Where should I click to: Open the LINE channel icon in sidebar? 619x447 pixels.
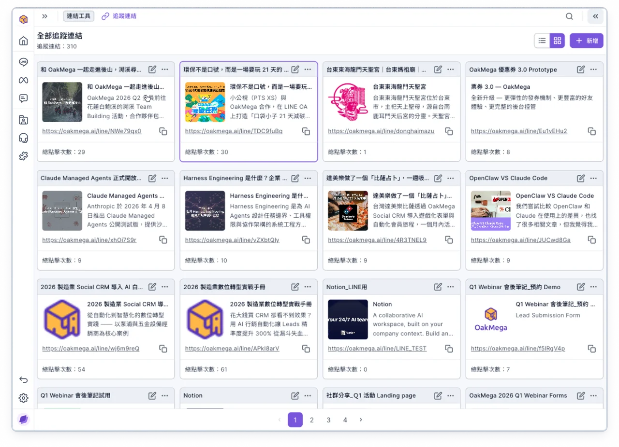click(x=23, y=62)
